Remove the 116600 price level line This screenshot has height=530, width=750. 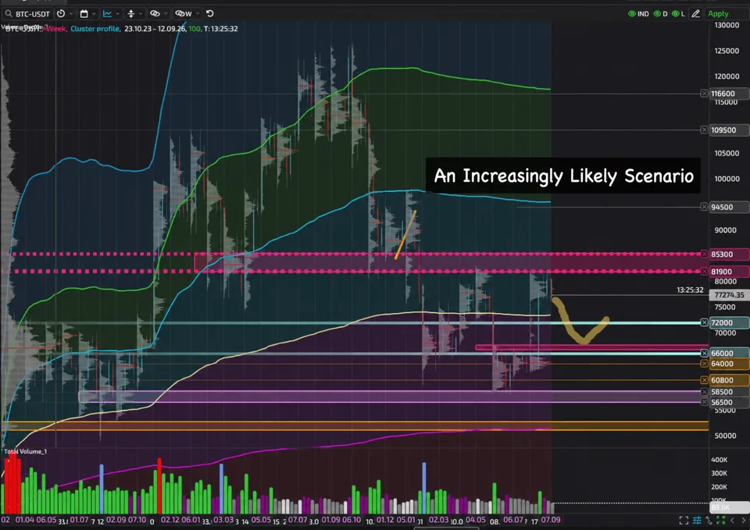pyautogui.click(x=704, y=93)
